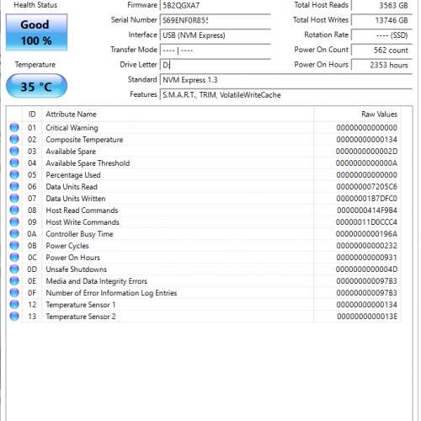Screen dimensions: 421x421
Task: Click the blue status icon for Power Cycles
Action: coord(14,245)
